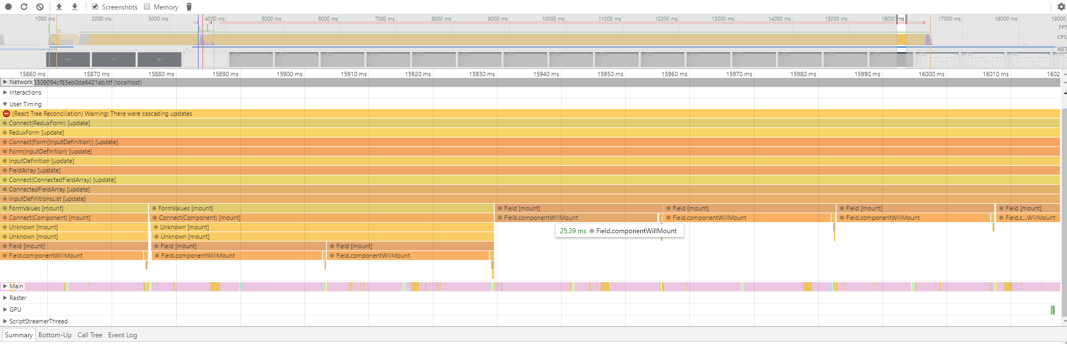Open capture settings gear icon
This screenshot has height=344, width=1067.
pos(1061,7)
